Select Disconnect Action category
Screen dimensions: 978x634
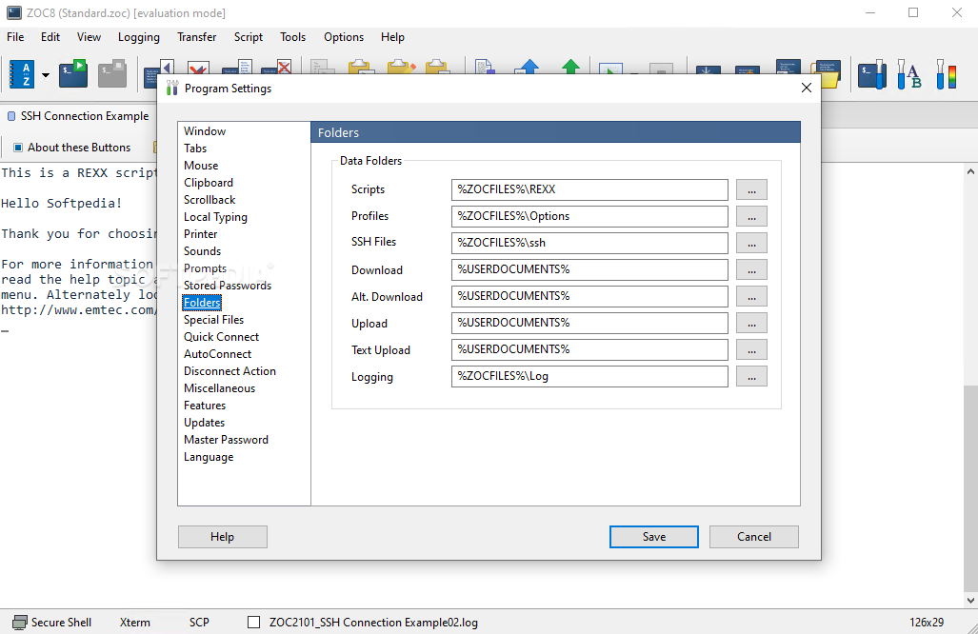coord(230,371)
